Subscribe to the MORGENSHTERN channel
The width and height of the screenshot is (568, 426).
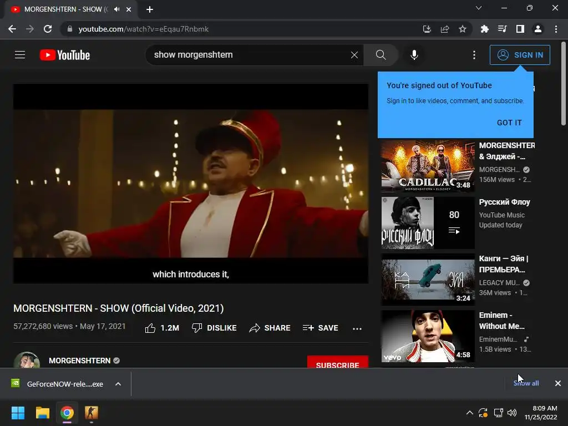tap(338, 362)
